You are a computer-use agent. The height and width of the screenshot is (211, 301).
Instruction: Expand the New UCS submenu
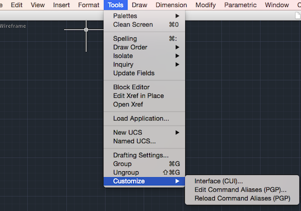(x=144, y=133)
